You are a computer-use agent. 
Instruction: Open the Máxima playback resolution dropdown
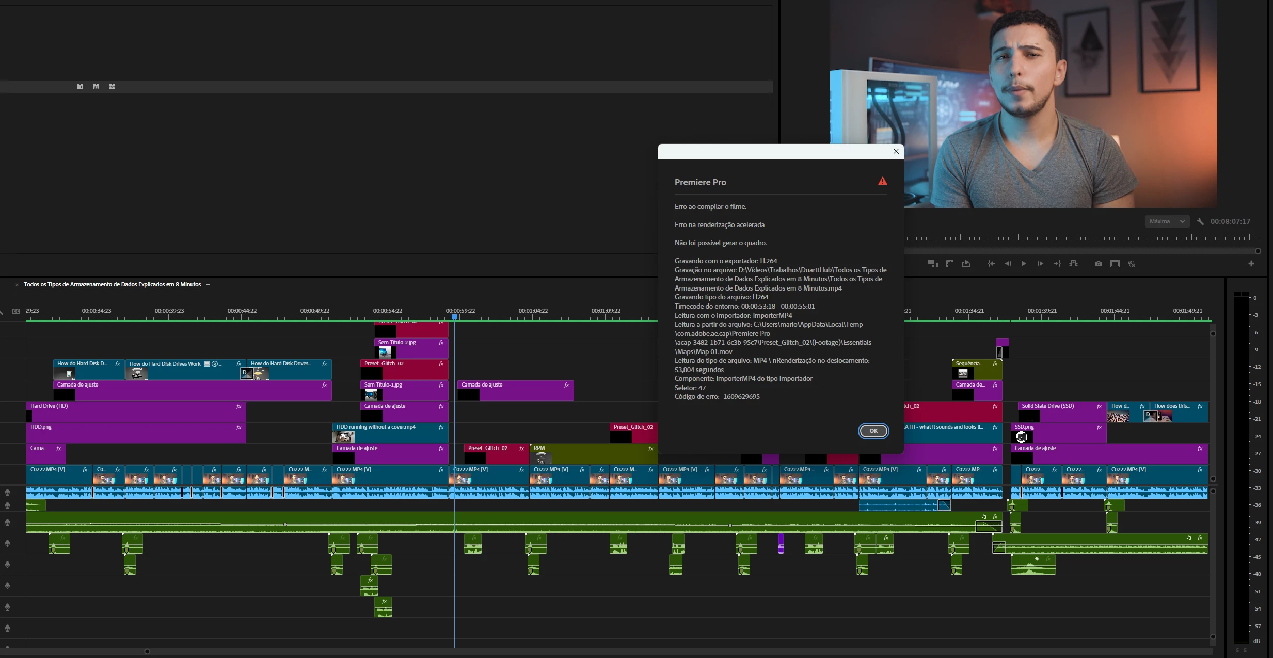(1167, 221)
